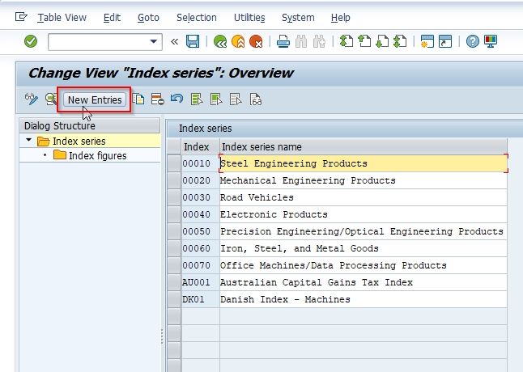The width and height of the screenshot is (523, 372).
Task: Click the Undo Change icon
Action: [176, 99]
